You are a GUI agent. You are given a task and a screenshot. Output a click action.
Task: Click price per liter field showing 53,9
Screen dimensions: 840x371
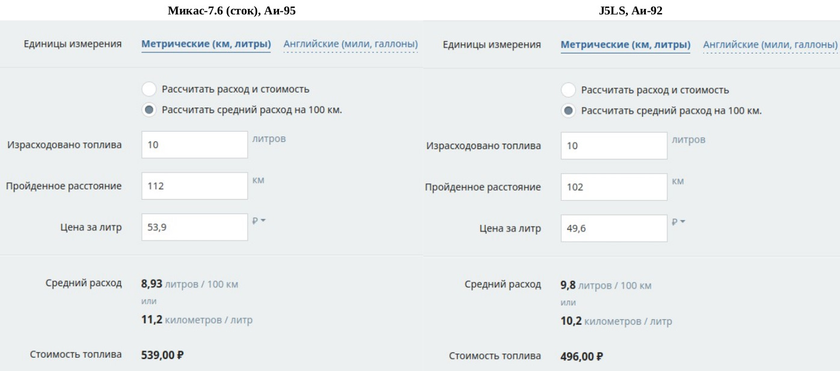click(x=194, y=227)
